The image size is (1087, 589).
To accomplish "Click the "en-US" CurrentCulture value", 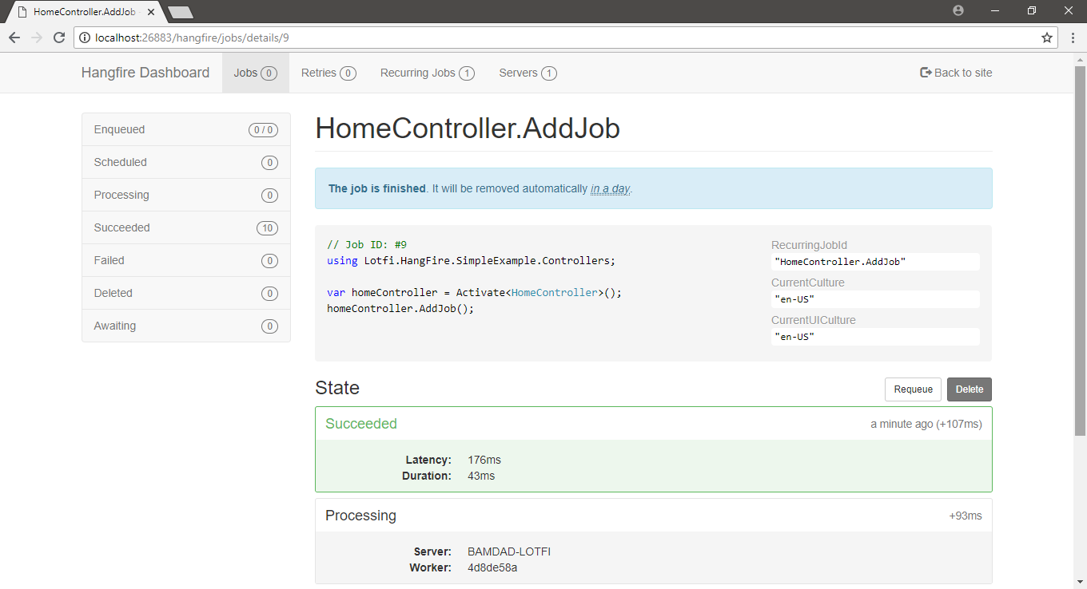I will pyautogui.click(x=875, y=299).
